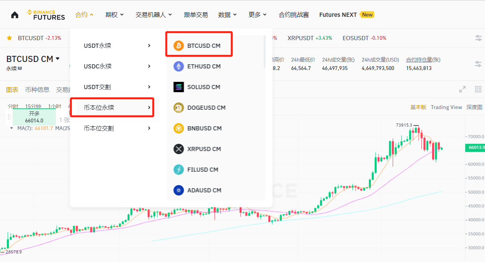Open the chart layout grid icon
Screen dimensions: 485x262
pyautogui.click(x=478, y=90)
